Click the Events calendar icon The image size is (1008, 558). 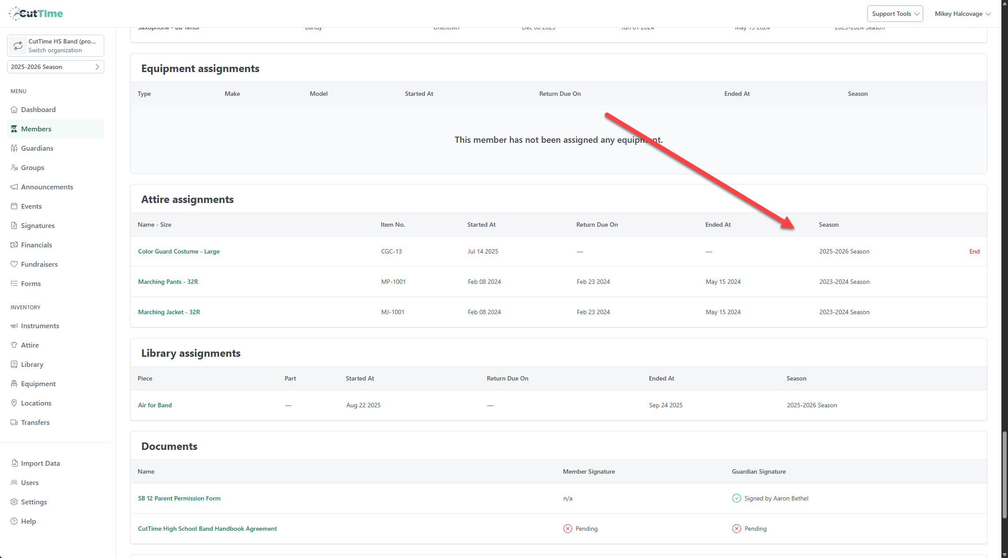14,206
